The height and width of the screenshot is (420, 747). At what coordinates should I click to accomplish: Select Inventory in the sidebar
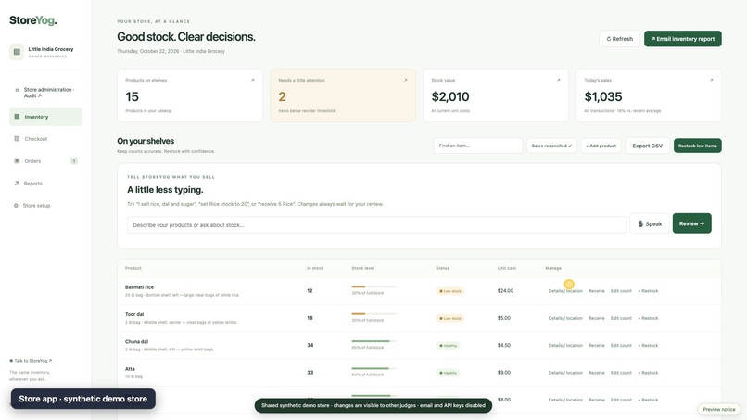point(45,117)
